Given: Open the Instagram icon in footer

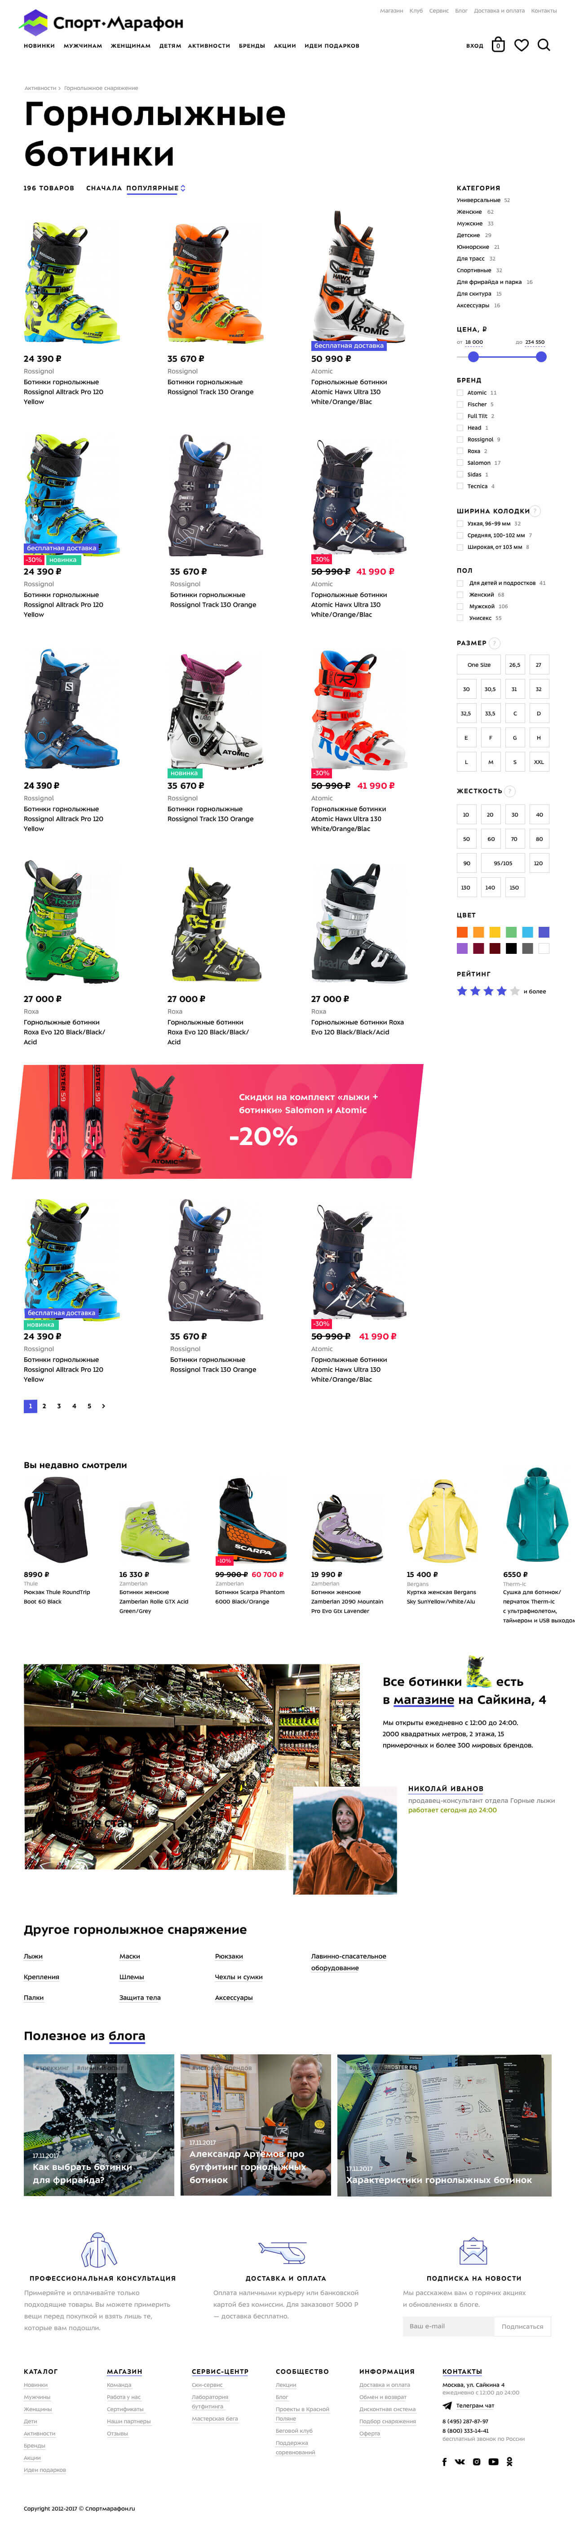Looking at the screenshot, I should [x=477, y=2461].
